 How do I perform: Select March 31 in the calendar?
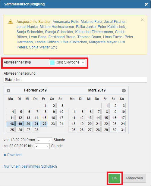122,130
